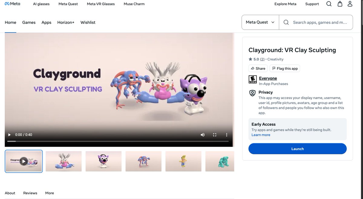Viewport: 363px width, 199px height.
Task: Open Meta Quest in the top menu
Action: point(68,4)
